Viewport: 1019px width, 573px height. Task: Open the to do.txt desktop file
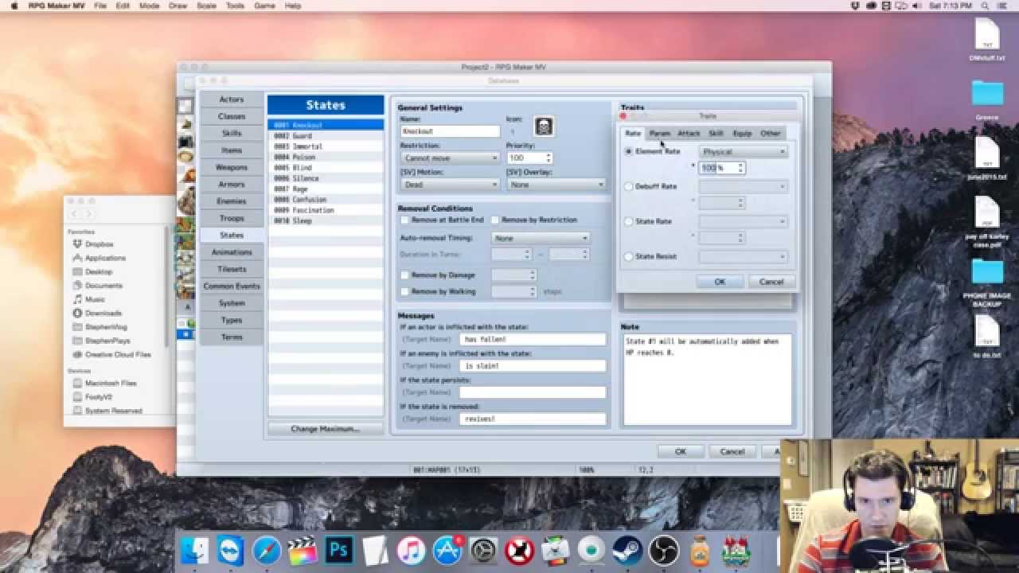987,334
